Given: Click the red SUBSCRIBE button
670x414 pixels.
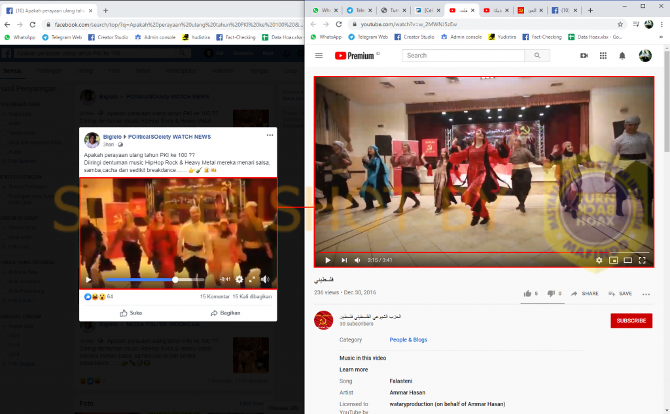Looking at the screenshot, I should click(631, 320).
